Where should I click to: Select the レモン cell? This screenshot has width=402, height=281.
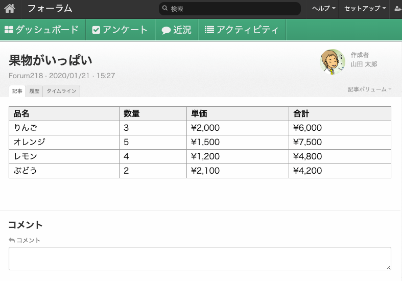coord(64,157)
